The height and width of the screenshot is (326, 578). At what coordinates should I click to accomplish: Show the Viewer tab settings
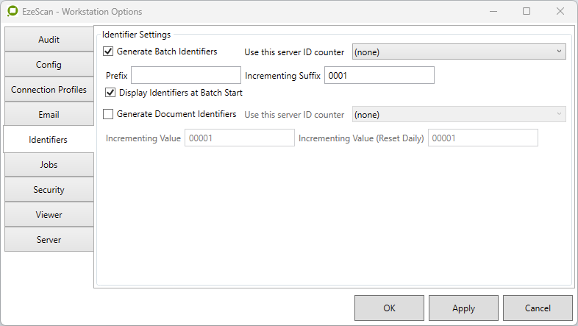click(49, 215)
